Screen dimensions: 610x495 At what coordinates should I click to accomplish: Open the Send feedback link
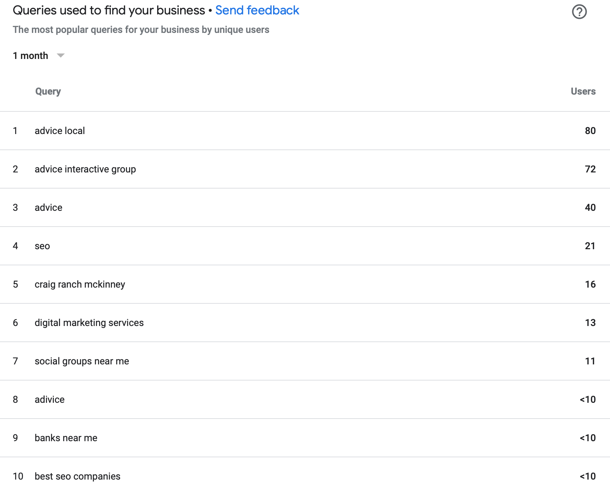point(257,11)
